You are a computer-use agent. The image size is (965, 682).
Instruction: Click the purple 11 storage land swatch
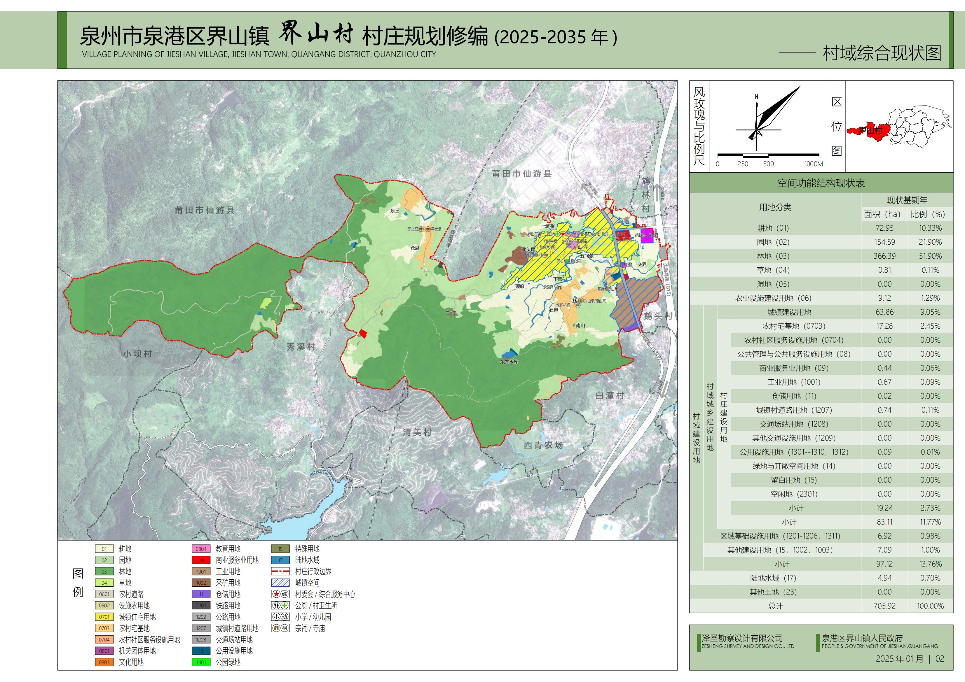201,594
